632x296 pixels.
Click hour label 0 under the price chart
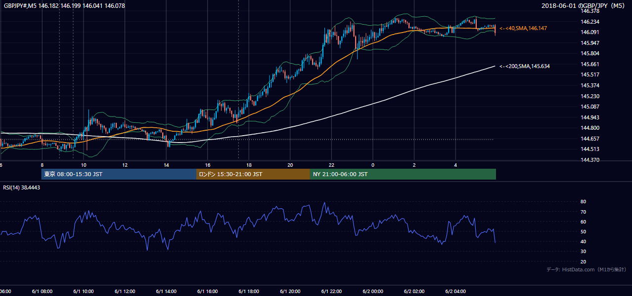point(373,165)
